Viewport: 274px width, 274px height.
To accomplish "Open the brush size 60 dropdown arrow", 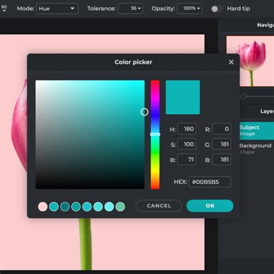I will pyautogui.click(x=4, y=11).
